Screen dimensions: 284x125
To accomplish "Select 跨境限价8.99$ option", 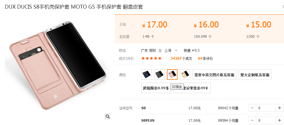I will pos(156,88).
